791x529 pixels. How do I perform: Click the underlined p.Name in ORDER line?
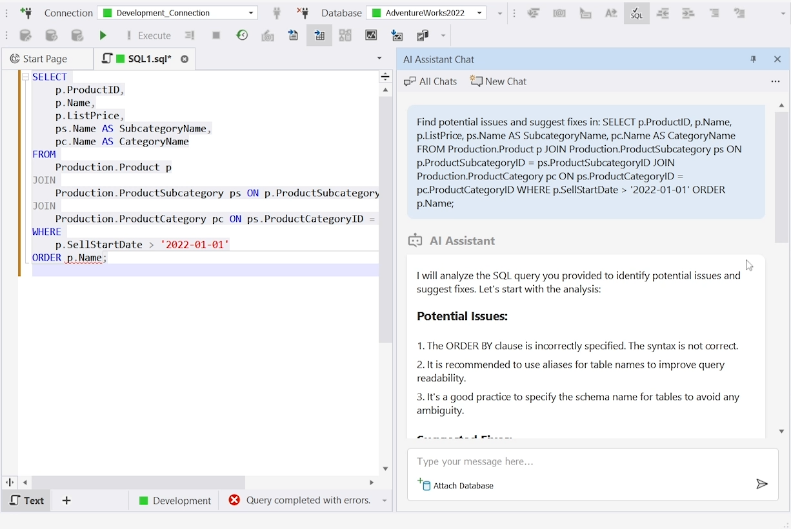tap(85, 257)
